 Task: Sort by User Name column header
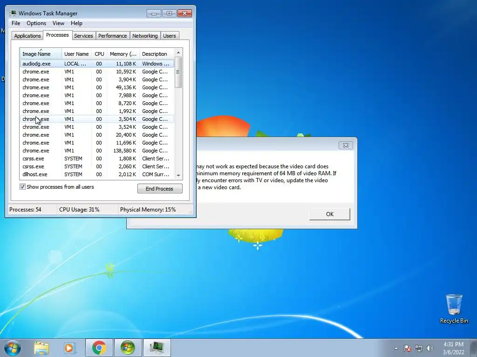tap(76, 54)
